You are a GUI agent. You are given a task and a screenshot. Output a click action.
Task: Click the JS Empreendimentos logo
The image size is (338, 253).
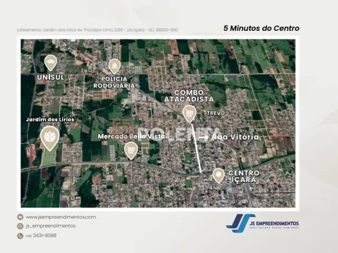tap(262, 223)
